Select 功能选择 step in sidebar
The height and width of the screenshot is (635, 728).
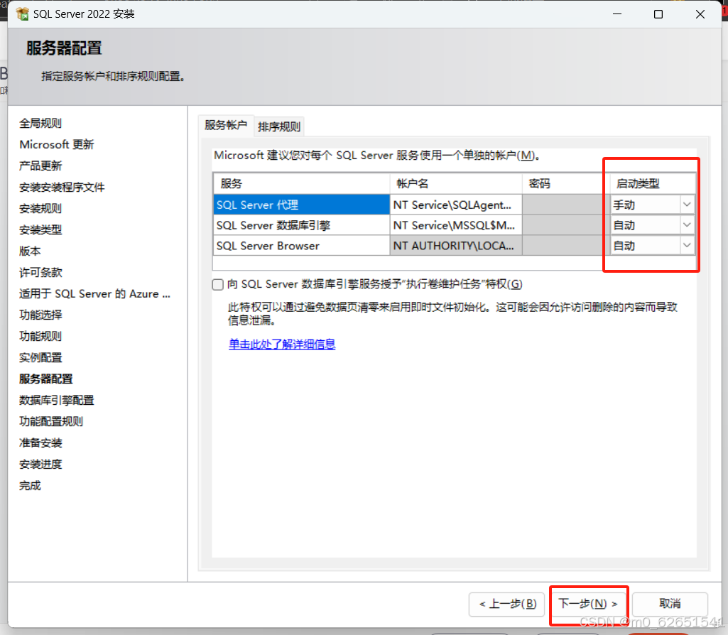pyautogui.click(x=40, y=315)
